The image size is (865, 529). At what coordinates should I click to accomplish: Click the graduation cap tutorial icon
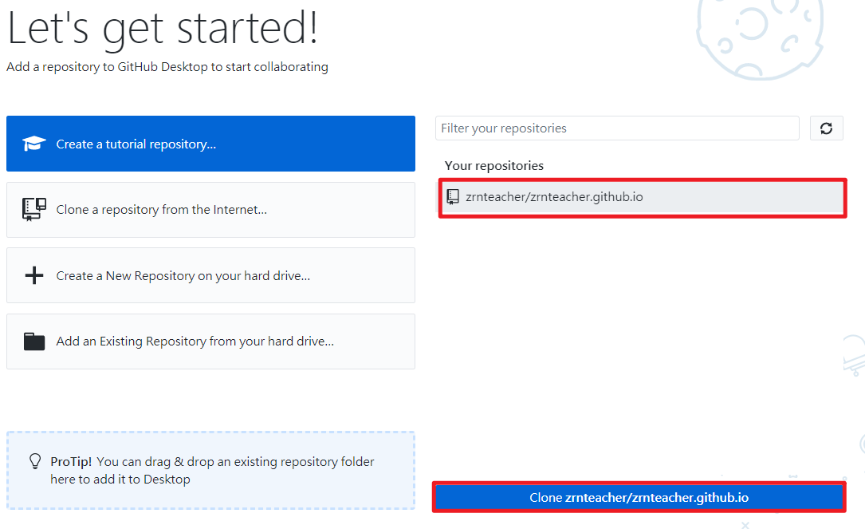34,144
